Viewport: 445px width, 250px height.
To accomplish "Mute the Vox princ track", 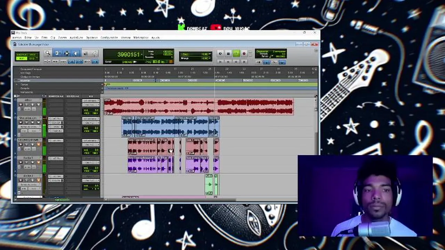I will click(39, 122).
